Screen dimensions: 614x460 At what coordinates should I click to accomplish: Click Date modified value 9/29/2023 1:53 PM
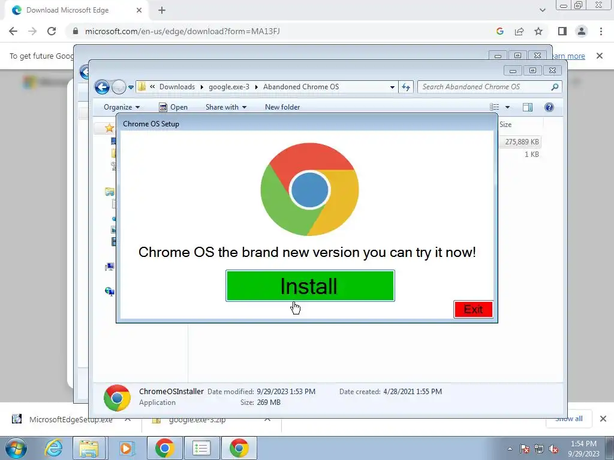[286, 392]
